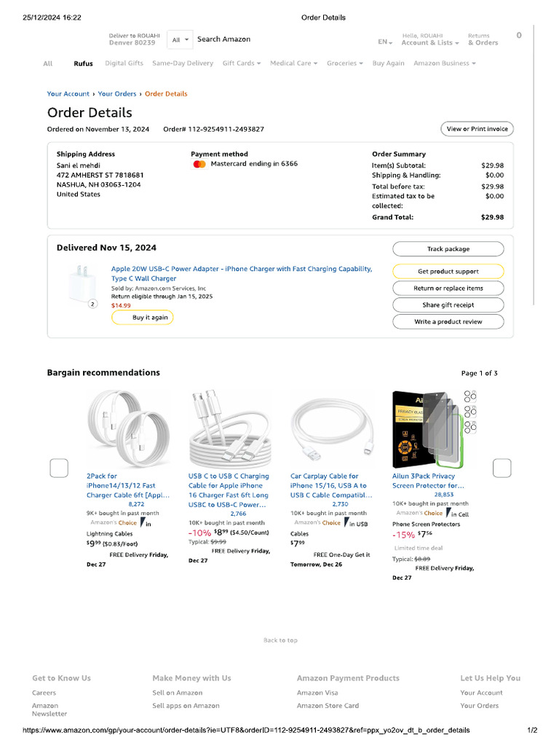Viewport: 559px width, 746px height.
Task: Open the Gift Cards navigation menu
Action: pyautogui.click(x=242, y=63)
